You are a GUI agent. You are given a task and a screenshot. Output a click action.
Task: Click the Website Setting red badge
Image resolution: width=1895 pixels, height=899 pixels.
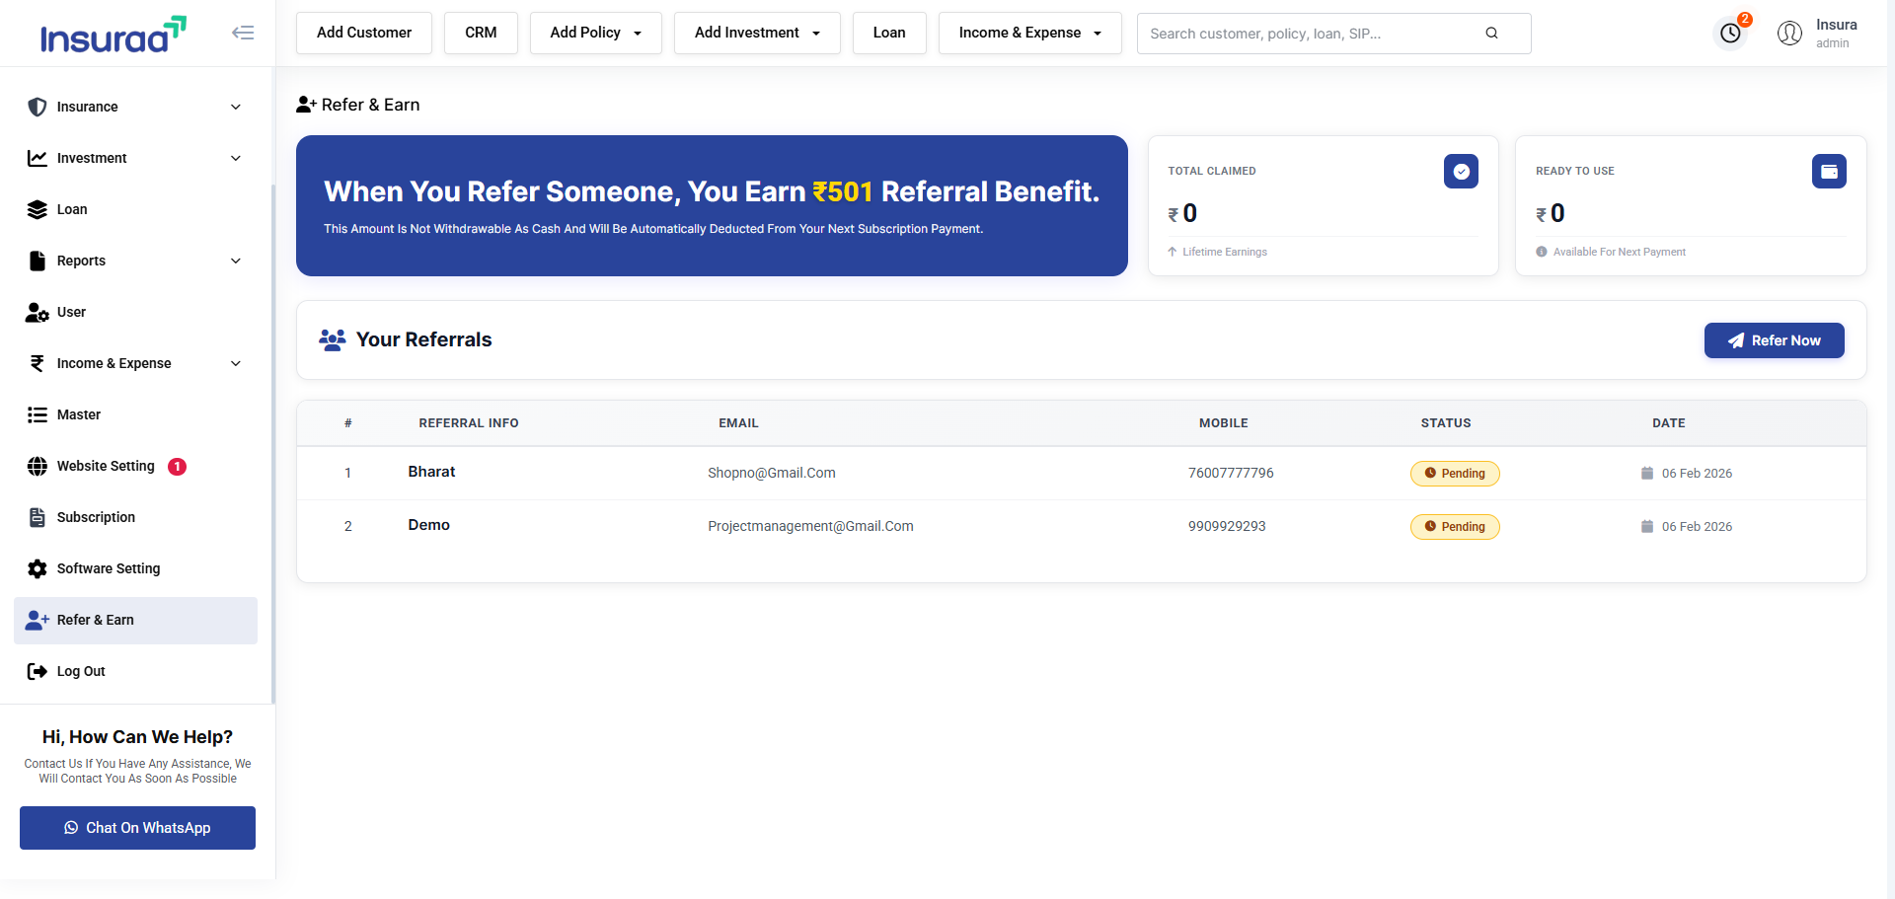[177, 467]
